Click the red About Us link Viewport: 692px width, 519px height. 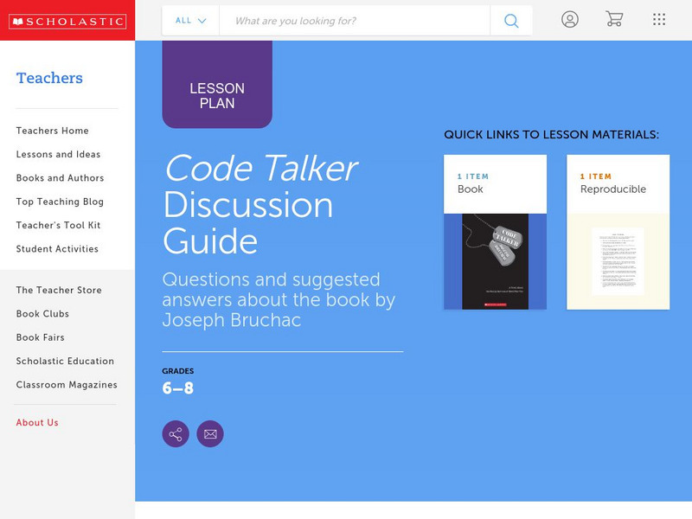(x=37, y=422)
